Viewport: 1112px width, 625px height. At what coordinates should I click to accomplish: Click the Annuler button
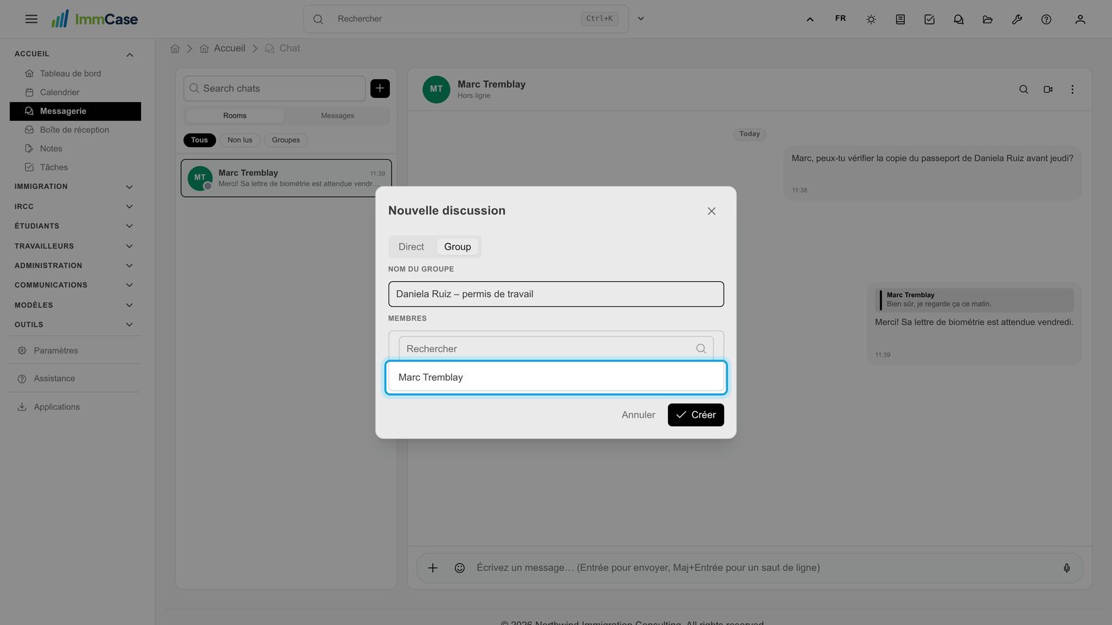638,415
